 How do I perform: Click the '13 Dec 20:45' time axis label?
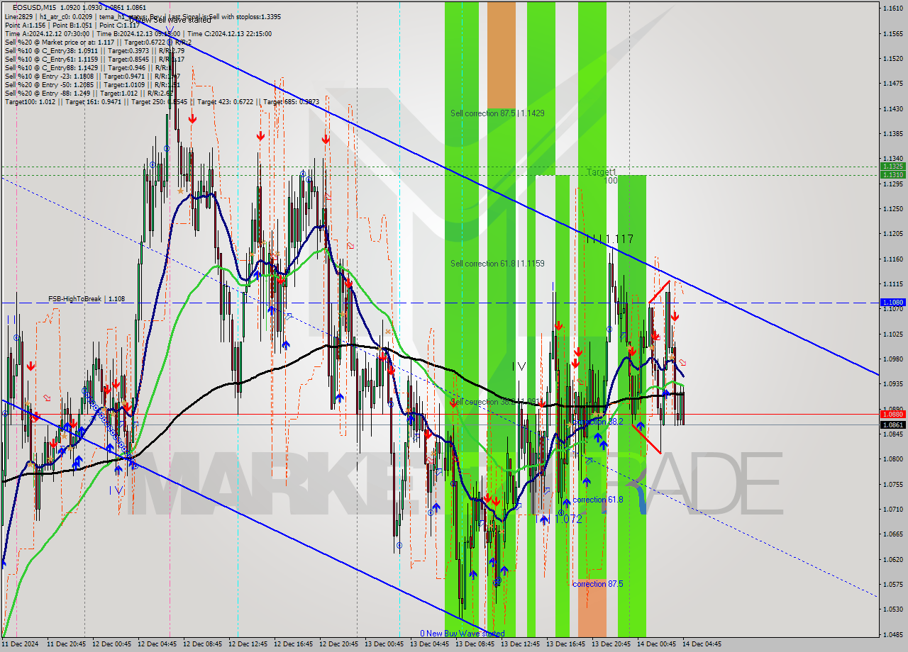coord(609,644)
